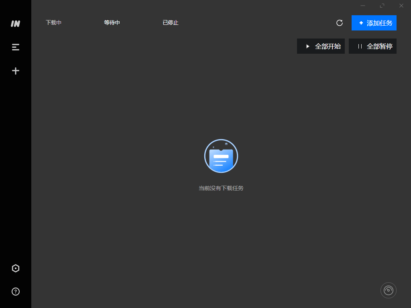Add a new download using the sidebar plus icon
Screen dimensions: 411x308
[x=15, y=71]
